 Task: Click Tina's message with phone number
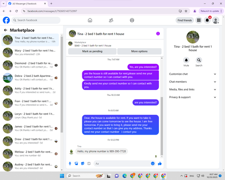pyautogui.click(x=101, y=151)
